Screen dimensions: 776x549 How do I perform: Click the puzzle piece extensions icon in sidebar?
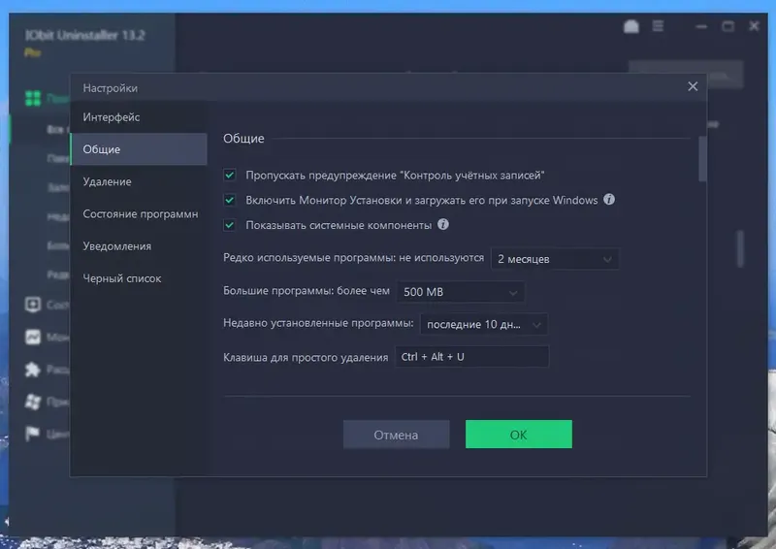[33, 370]
